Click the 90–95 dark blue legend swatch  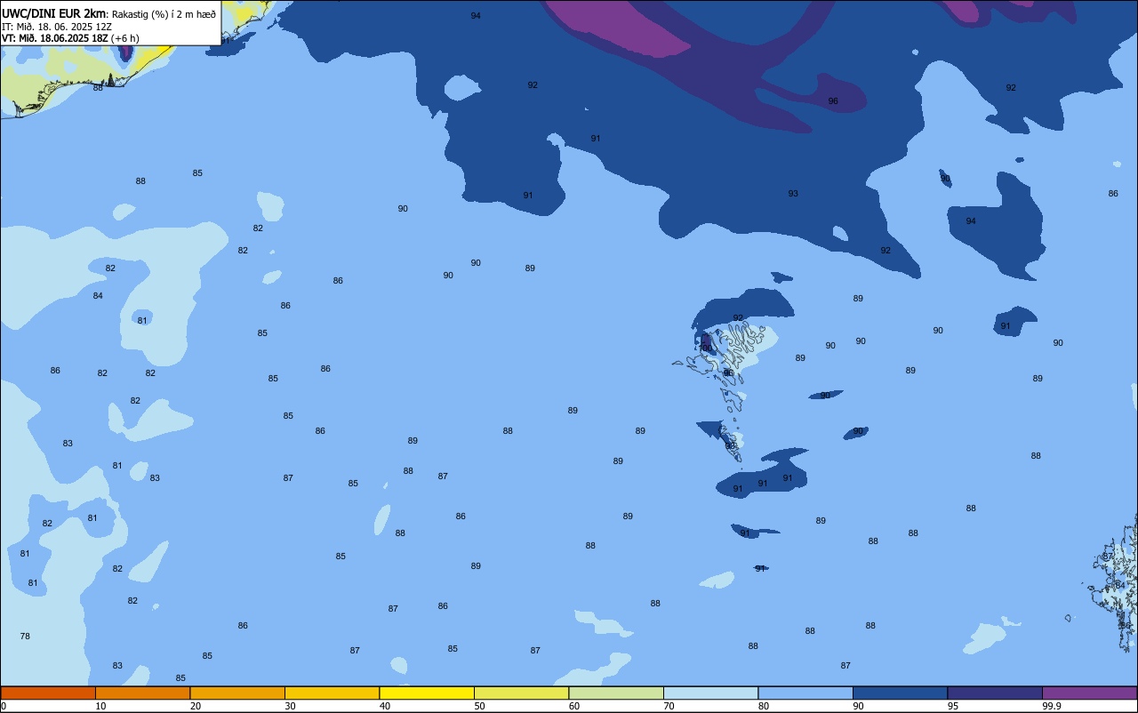[900, 693]
